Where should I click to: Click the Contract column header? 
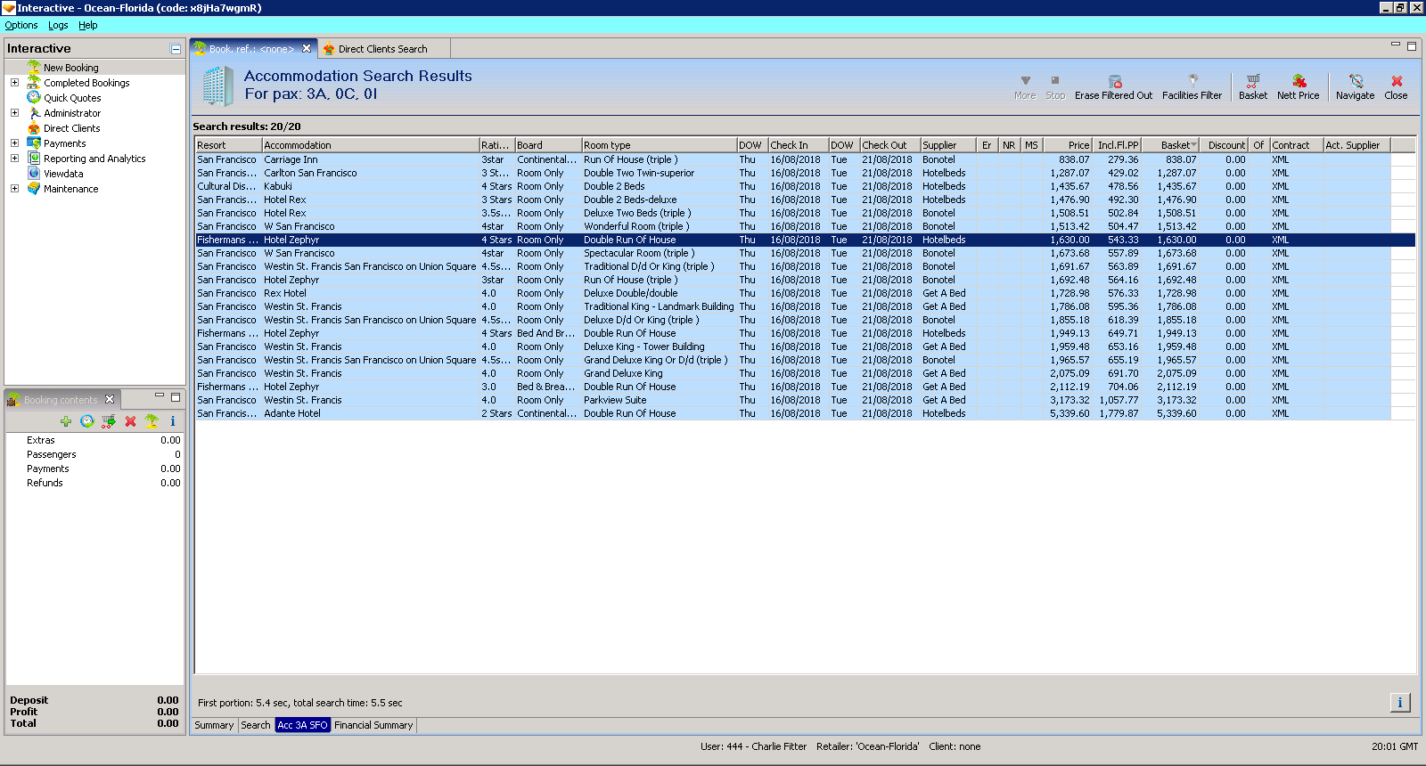point(1296,145)
